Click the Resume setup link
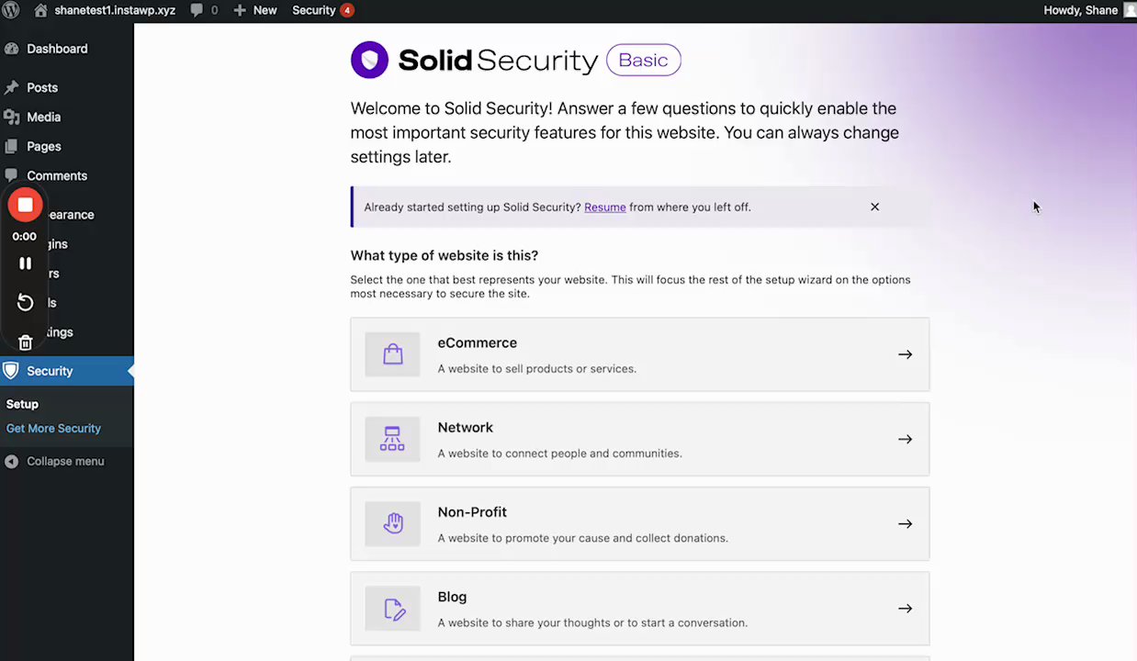 [604, 207]
